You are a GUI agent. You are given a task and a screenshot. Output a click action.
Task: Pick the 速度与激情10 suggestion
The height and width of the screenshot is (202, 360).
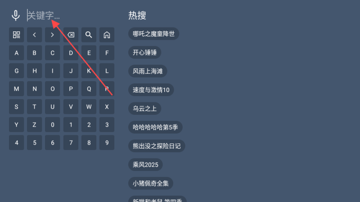pyautogui.click(x=151, y=90)
